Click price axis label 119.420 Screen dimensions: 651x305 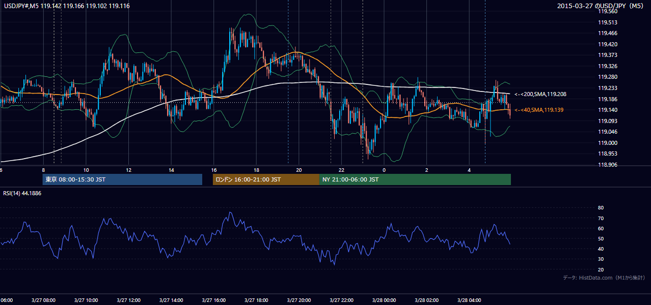point(607,44)
